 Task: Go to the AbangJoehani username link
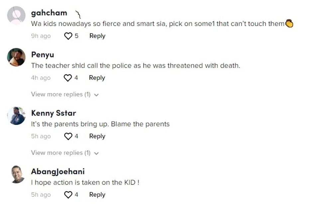point(58,171)
